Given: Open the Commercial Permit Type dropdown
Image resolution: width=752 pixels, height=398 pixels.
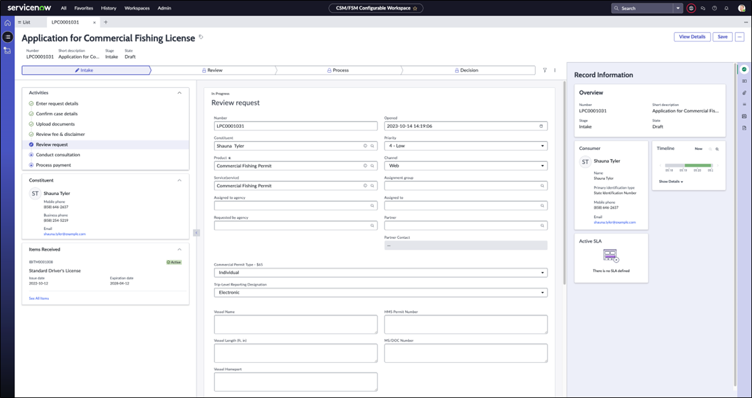Looking at the screenshot, I should (380, 273).
